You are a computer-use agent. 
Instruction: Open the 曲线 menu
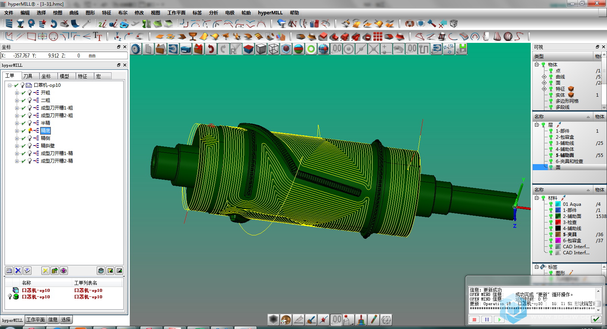74,13
